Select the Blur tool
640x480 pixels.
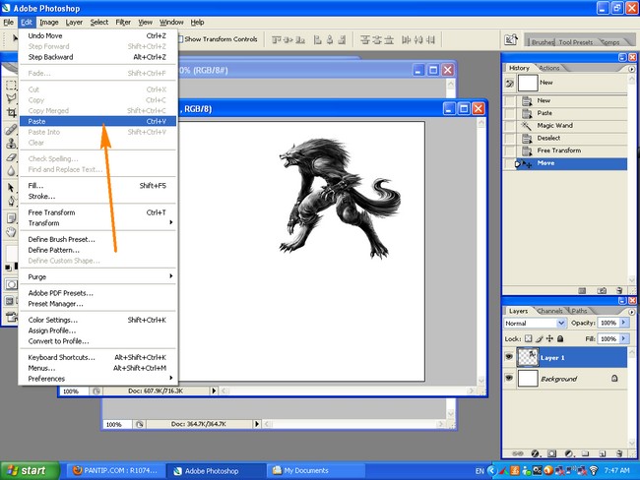pos(11,171)
